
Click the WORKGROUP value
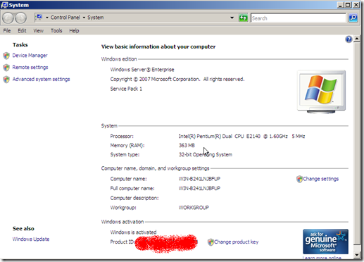(x=194, y=208)
